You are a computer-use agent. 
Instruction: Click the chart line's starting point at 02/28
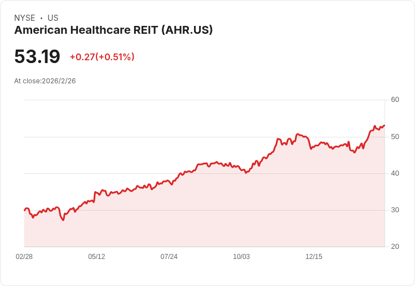point(25,211)
